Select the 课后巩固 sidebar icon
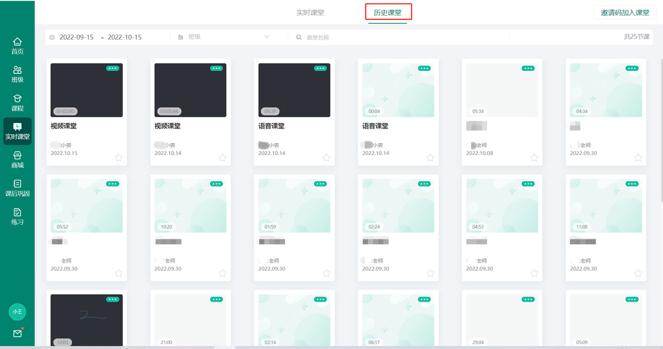Screen dimensions: 663x349 (x=17, y=188)
